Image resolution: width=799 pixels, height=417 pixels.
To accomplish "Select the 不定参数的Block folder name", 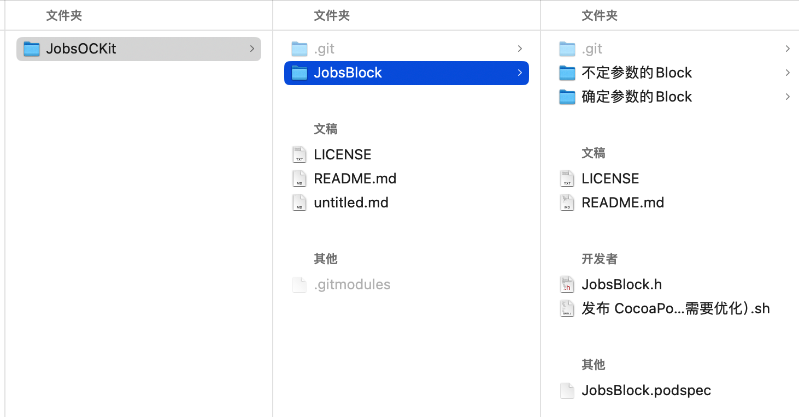I will tap(637, 73).
